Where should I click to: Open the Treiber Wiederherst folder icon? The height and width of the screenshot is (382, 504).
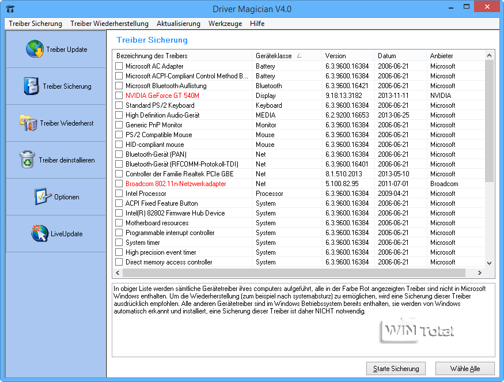coord(28,123)
